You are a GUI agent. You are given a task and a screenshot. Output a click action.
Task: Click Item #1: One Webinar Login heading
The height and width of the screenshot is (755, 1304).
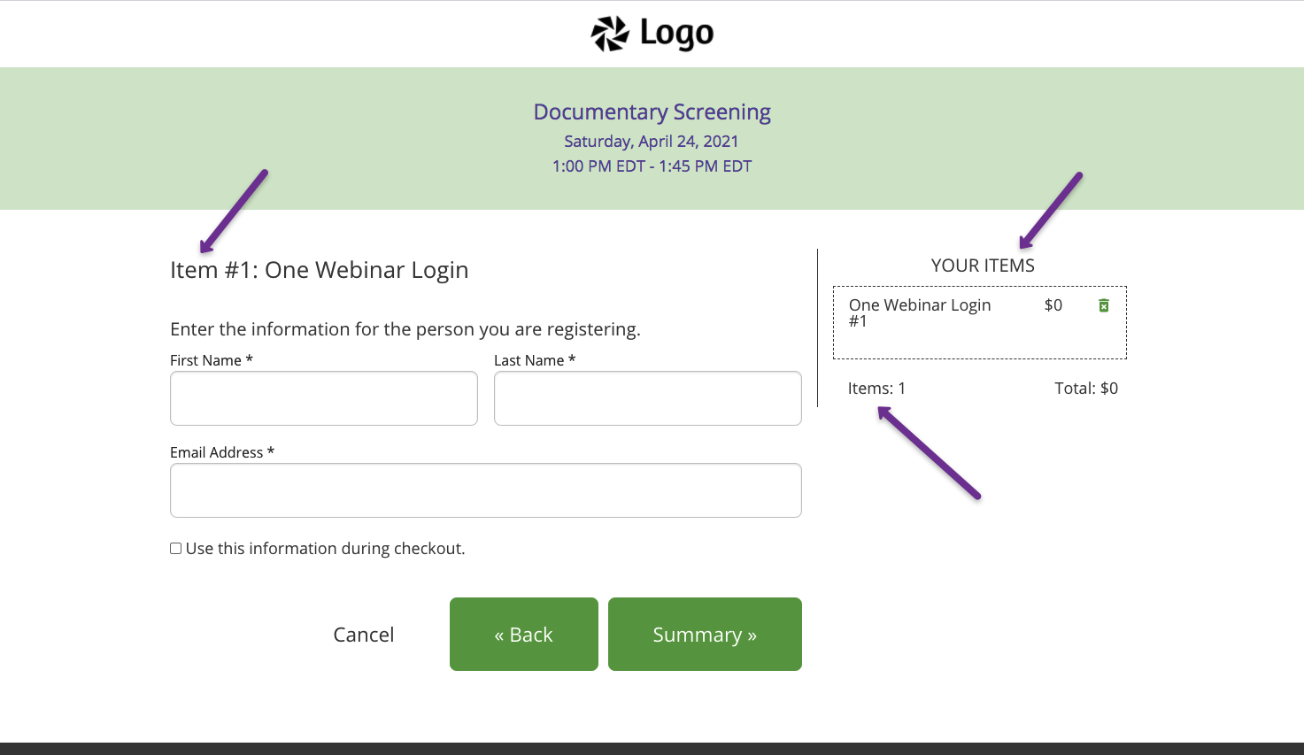click(x=320, y=270)
